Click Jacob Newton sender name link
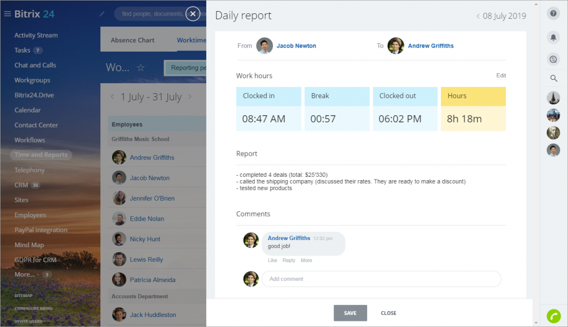The width and height of the screenshot is (568, 327). pyautogui.click(x=296, y=45)
